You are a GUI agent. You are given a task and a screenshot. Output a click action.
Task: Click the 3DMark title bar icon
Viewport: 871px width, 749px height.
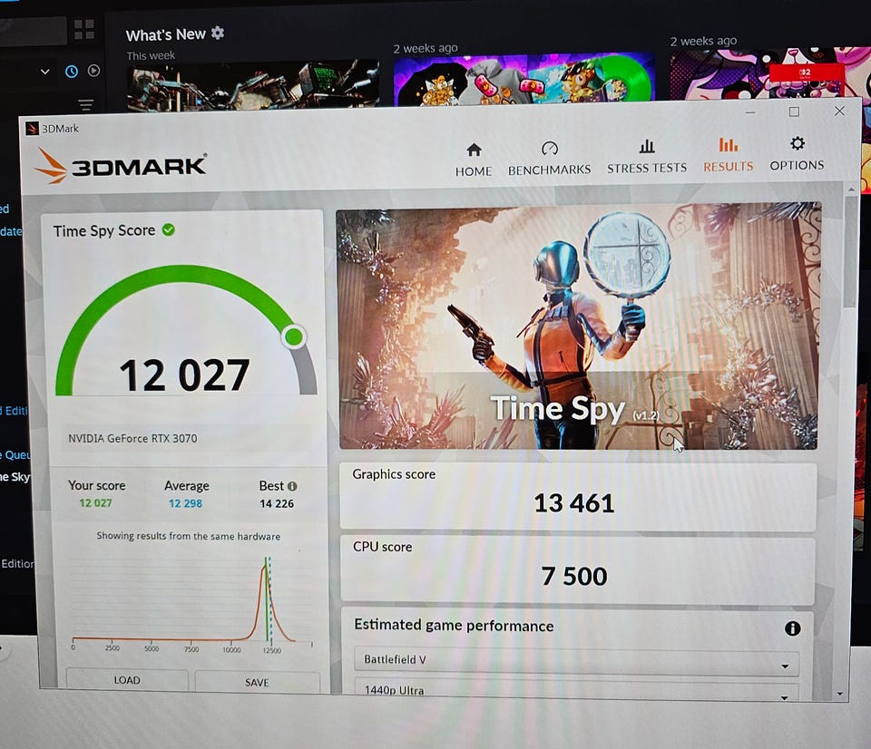point(32,129)
